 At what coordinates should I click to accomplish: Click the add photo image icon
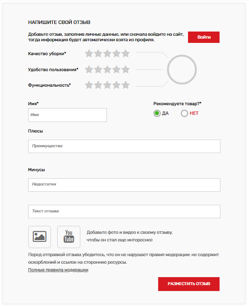point(40,237)
